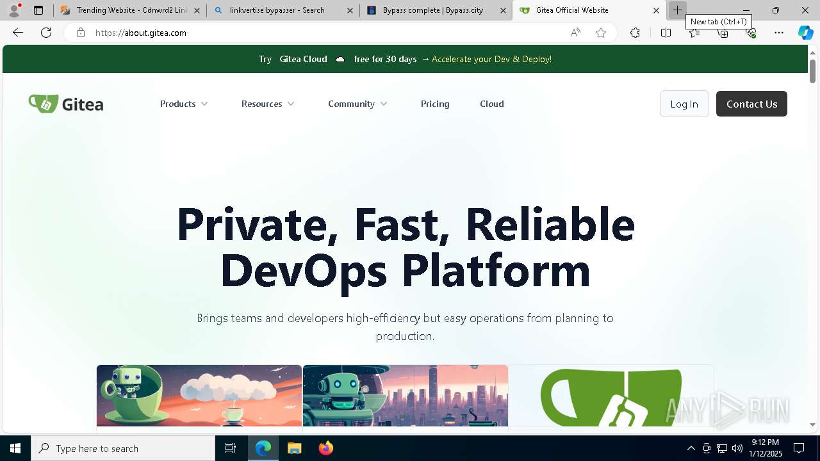This screenshot has height=461, width=820.
Task: View site information lock icon
Action: pyautogui.click(x=81, y=33)
